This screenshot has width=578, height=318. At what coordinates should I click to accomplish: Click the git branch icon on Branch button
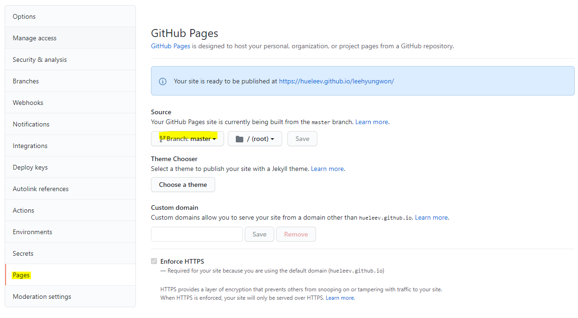pos(163,139)
